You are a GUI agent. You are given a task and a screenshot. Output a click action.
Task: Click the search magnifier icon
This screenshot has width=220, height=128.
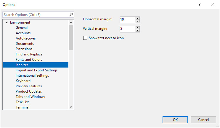(x=71, y=14)
